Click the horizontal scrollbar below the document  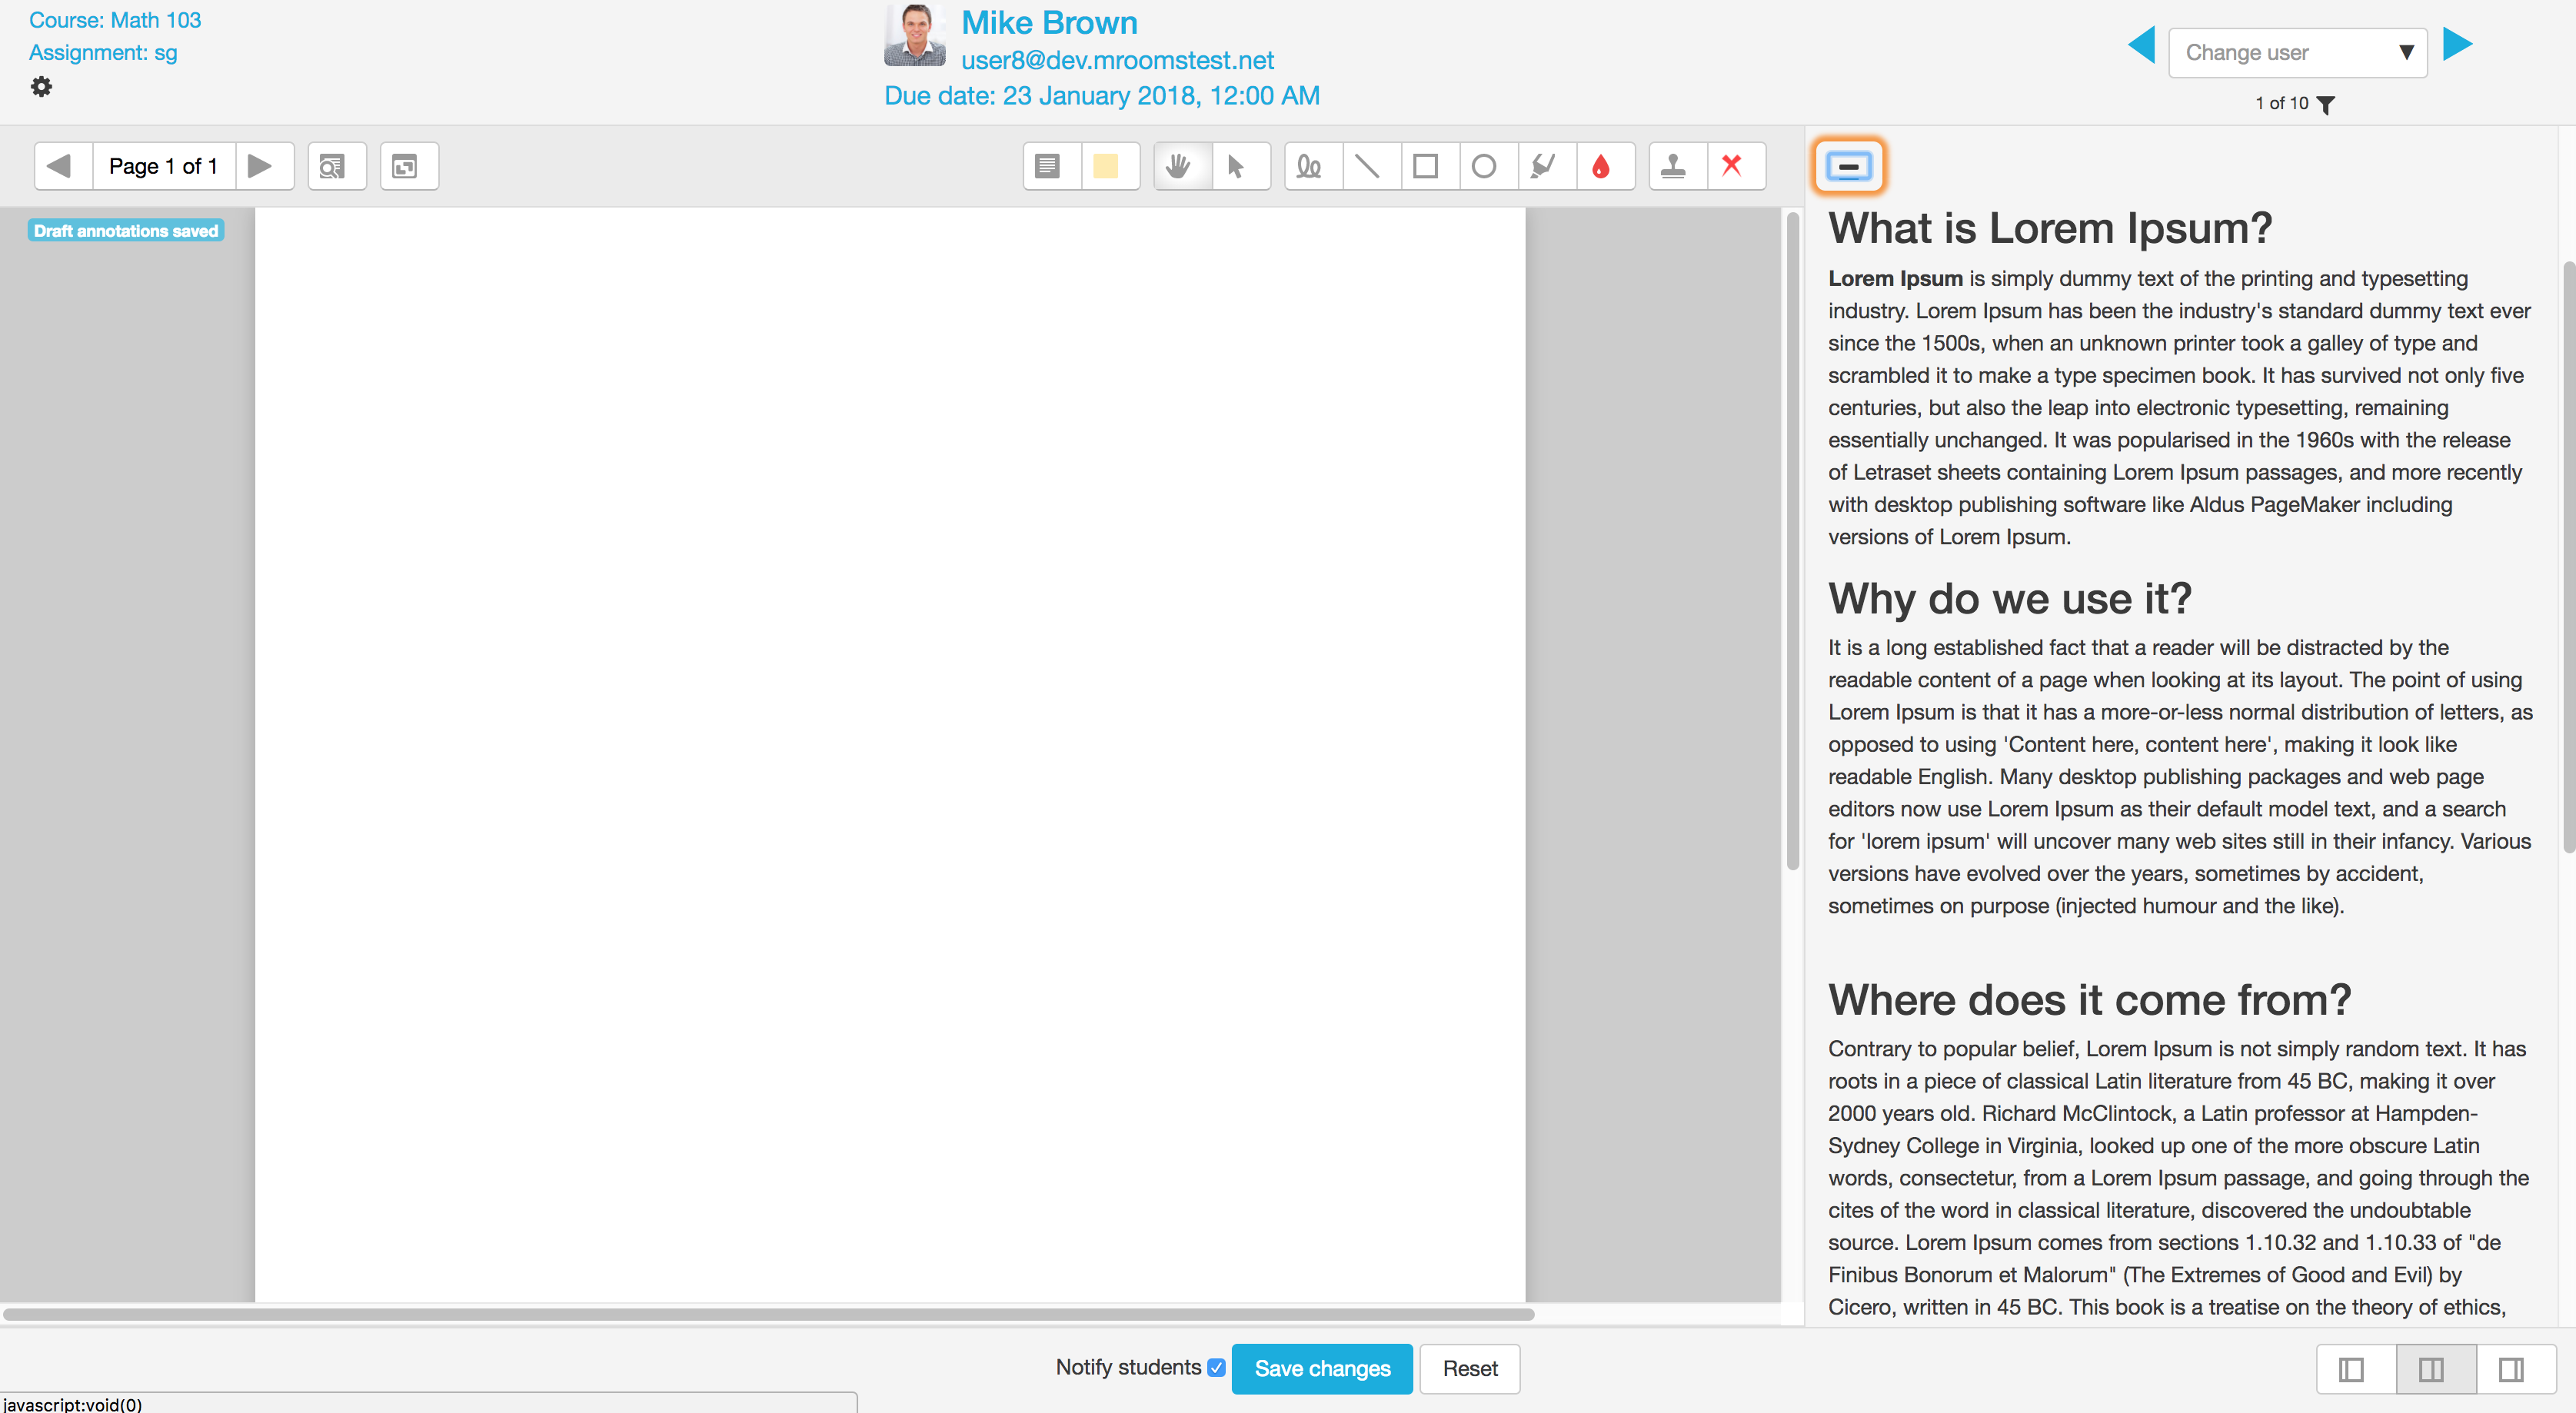768,1314
